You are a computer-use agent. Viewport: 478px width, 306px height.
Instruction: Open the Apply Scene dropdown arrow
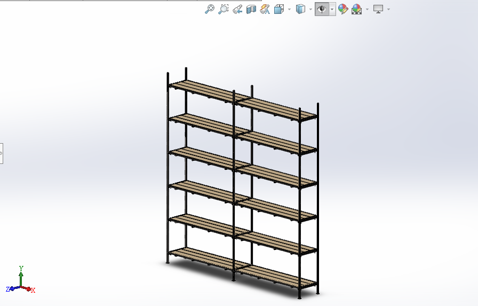[367, 9]
